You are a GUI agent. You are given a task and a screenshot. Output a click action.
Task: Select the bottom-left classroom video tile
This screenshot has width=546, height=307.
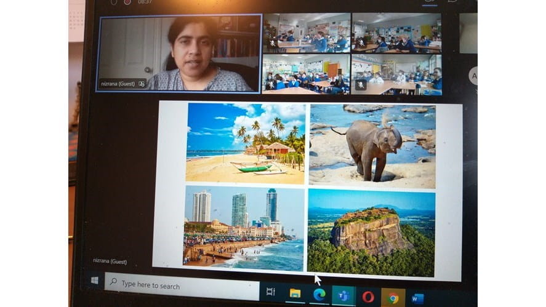click(306, 73)
